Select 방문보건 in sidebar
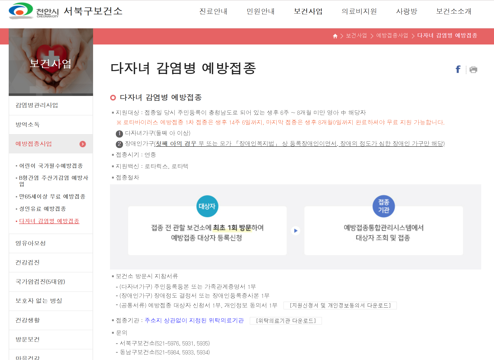Screen dimensions: 494x360 coord(51,340)
